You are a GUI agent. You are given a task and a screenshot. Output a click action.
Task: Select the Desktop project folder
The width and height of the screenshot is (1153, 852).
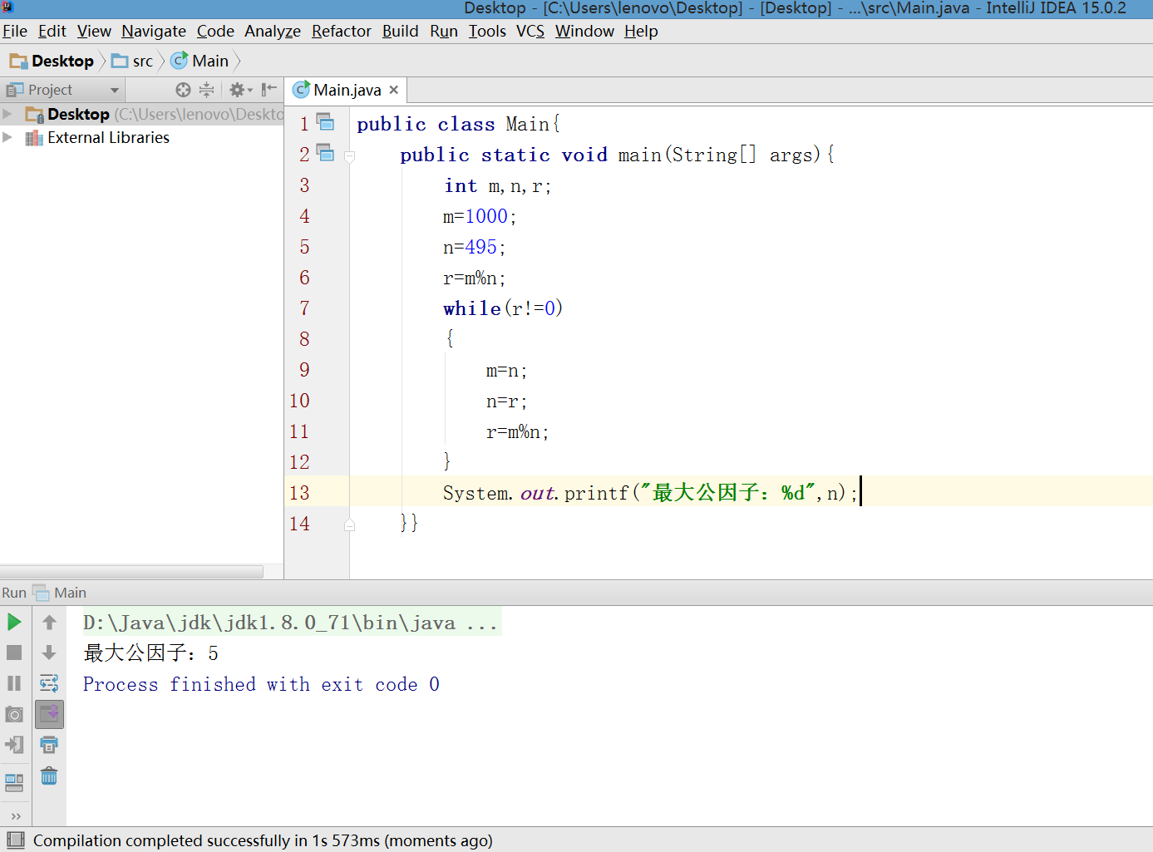click(78, 114)
